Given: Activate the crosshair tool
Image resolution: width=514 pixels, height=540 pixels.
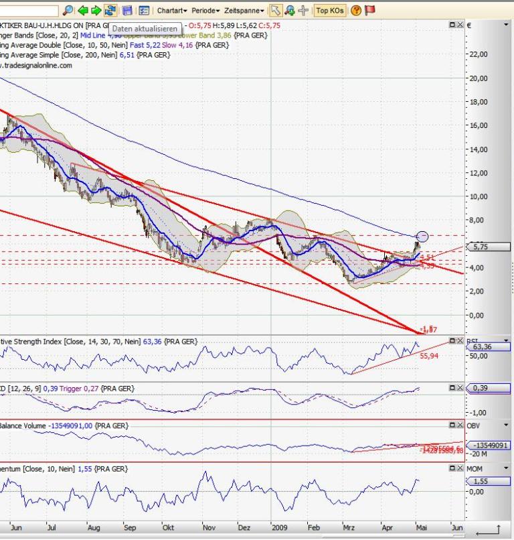Looking at the screenshot, I should (303, 10).
